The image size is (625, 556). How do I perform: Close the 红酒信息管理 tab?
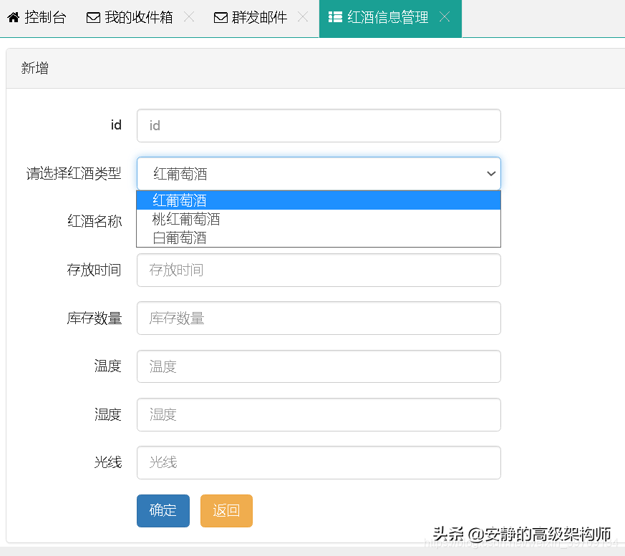pyautogui.click(x=445, y=17)
